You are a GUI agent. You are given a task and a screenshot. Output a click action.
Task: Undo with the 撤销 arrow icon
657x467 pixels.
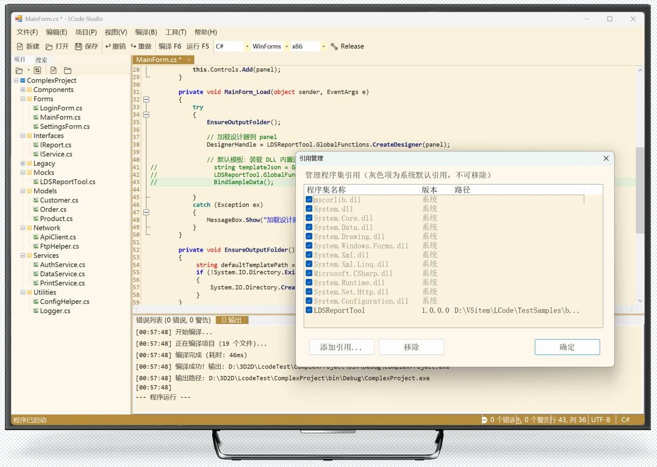(108, 46)
